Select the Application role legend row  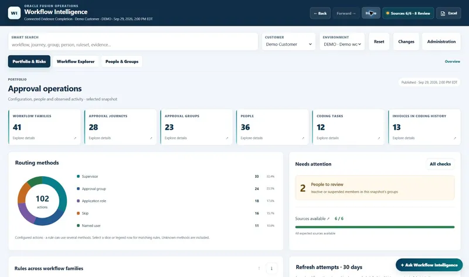coord(175,201)
